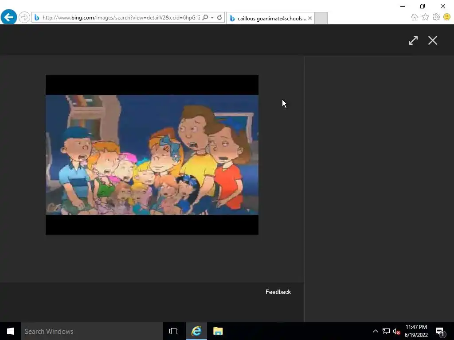Image resolution: width=454 pixels, height=340 pixels.
Task: Switch to Internet Explorer on the taskbar
Action: click(x=196, y=331)
